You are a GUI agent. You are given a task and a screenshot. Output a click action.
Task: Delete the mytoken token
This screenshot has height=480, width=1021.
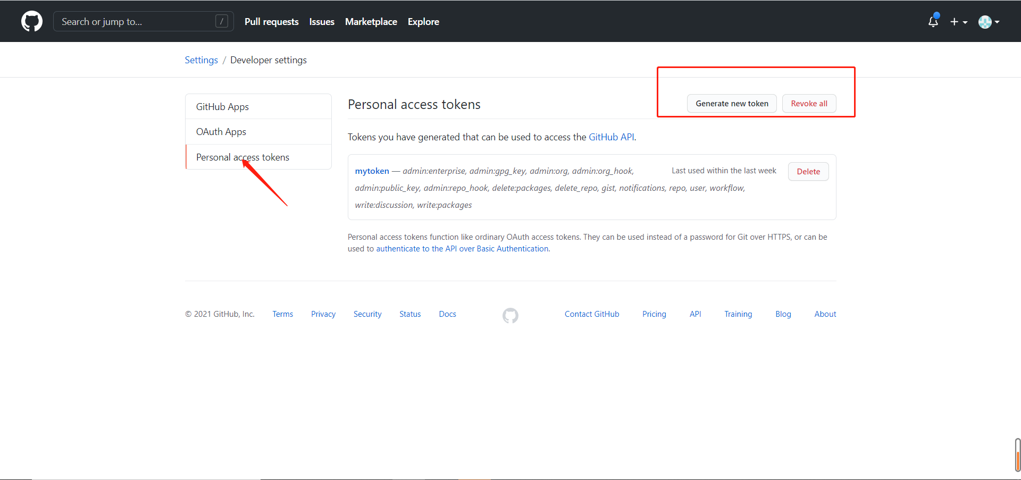point(808,172)
